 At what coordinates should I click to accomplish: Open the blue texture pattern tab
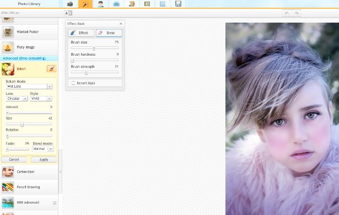pos(163,4)
